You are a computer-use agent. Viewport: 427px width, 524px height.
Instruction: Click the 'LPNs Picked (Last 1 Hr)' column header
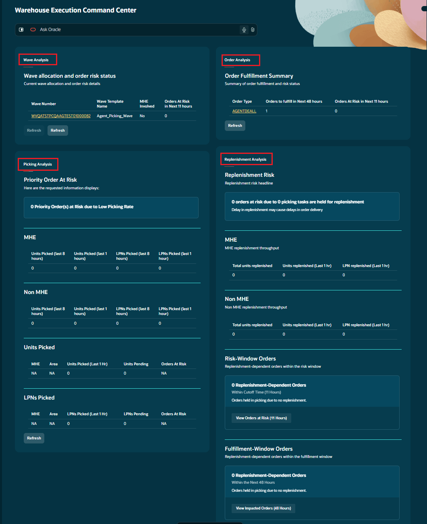pos(87,414)
